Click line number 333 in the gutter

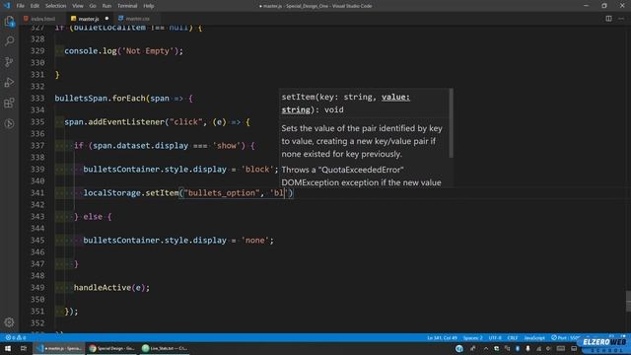click(x=37, y=99)
